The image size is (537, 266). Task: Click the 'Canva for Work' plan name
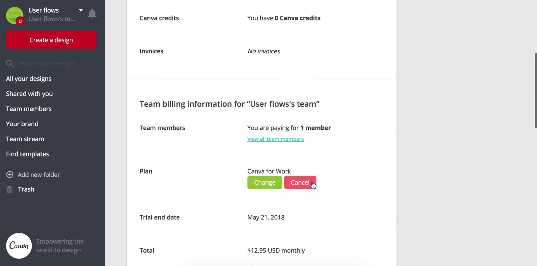click(x=269, y=171)
